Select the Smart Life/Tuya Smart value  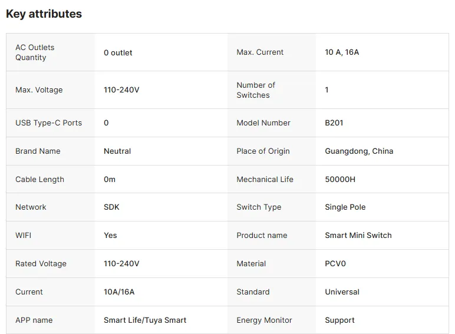tap(145, 320)
